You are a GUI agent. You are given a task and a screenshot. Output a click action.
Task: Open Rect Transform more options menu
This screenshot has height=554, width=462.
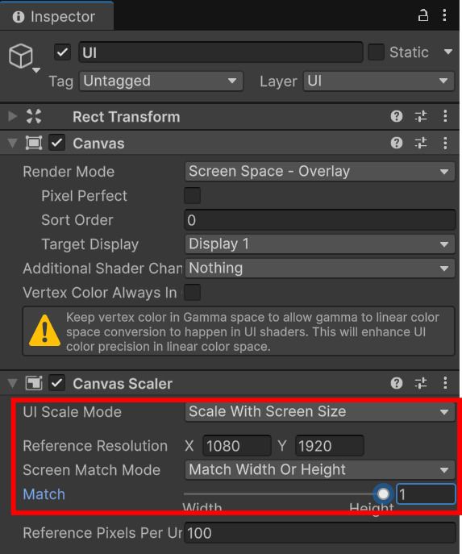tap(445, 116)
